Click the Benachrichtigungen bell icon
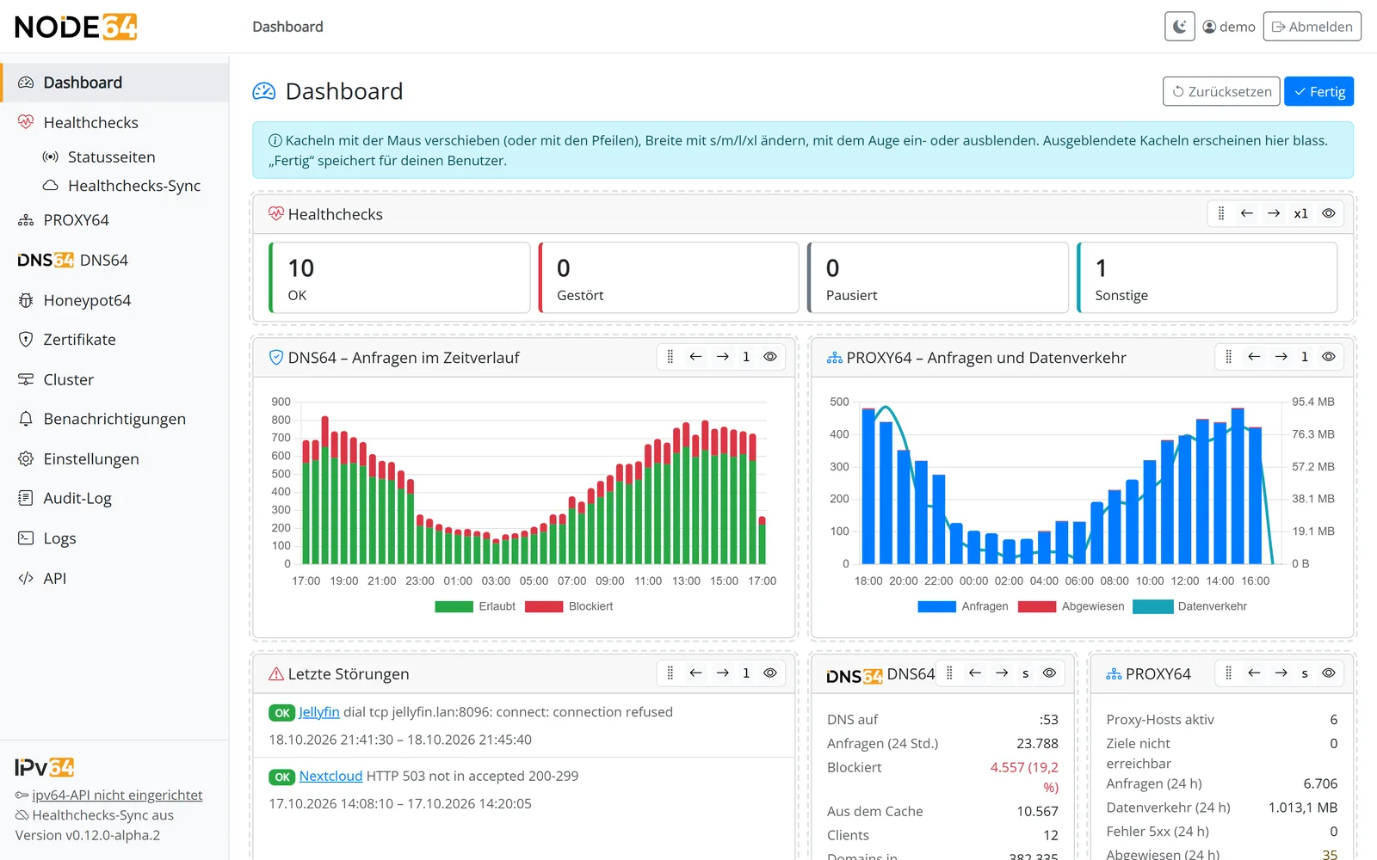Viewport: 1377px width, 860px height. click(x=26, y=419)
